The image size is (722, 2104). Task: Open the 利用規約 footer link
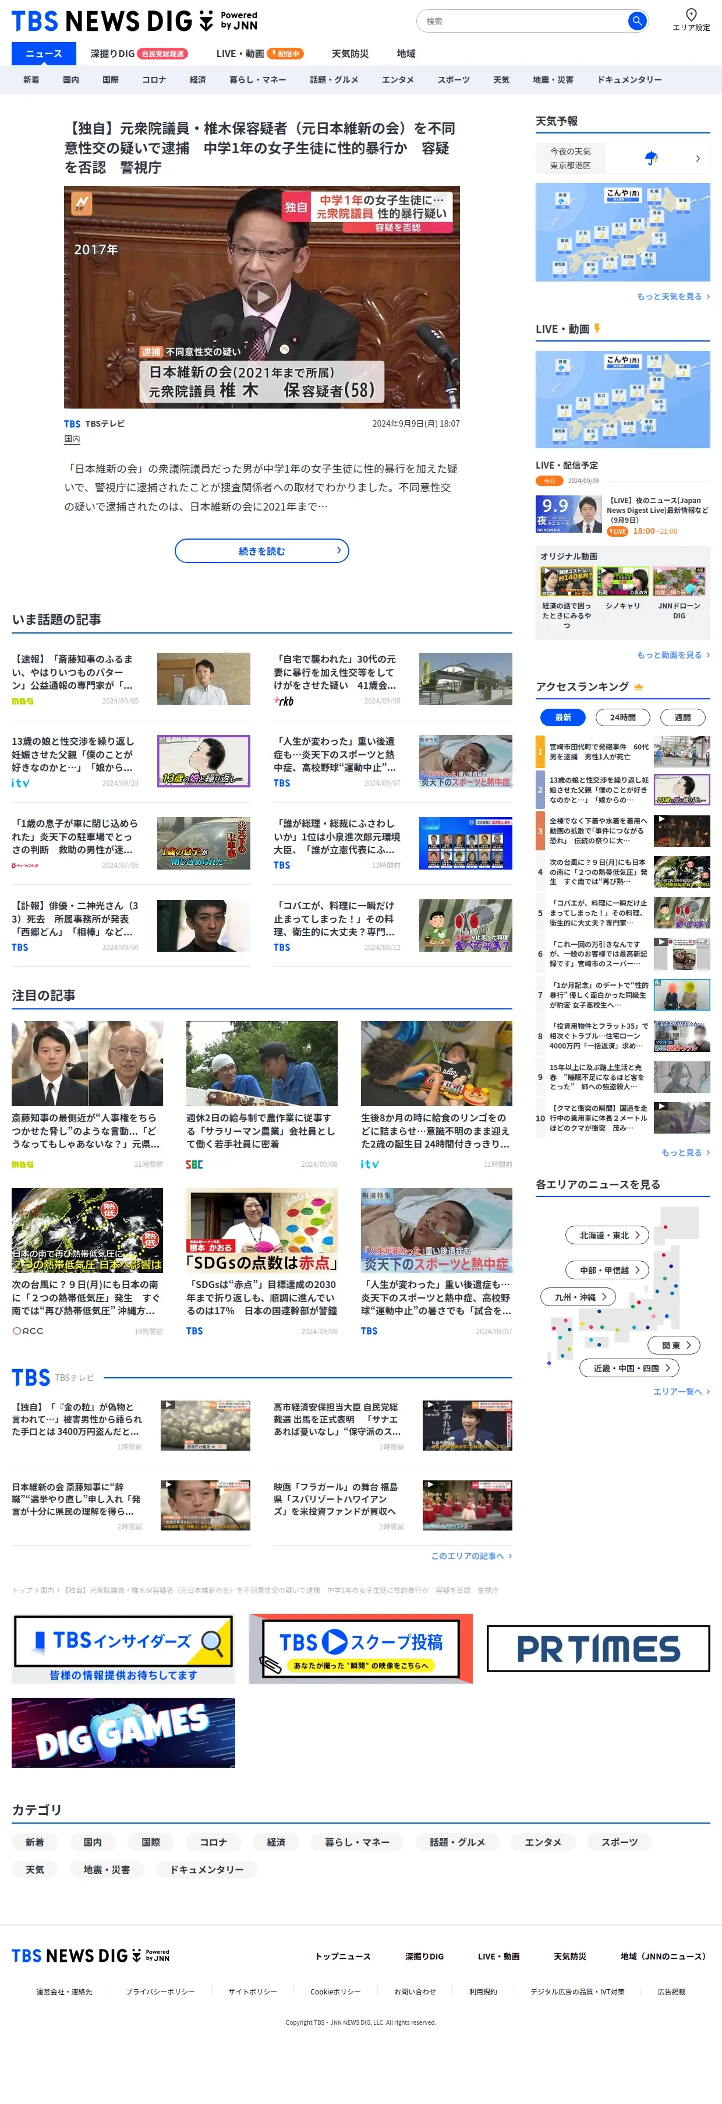click(x=483, y=1992)
